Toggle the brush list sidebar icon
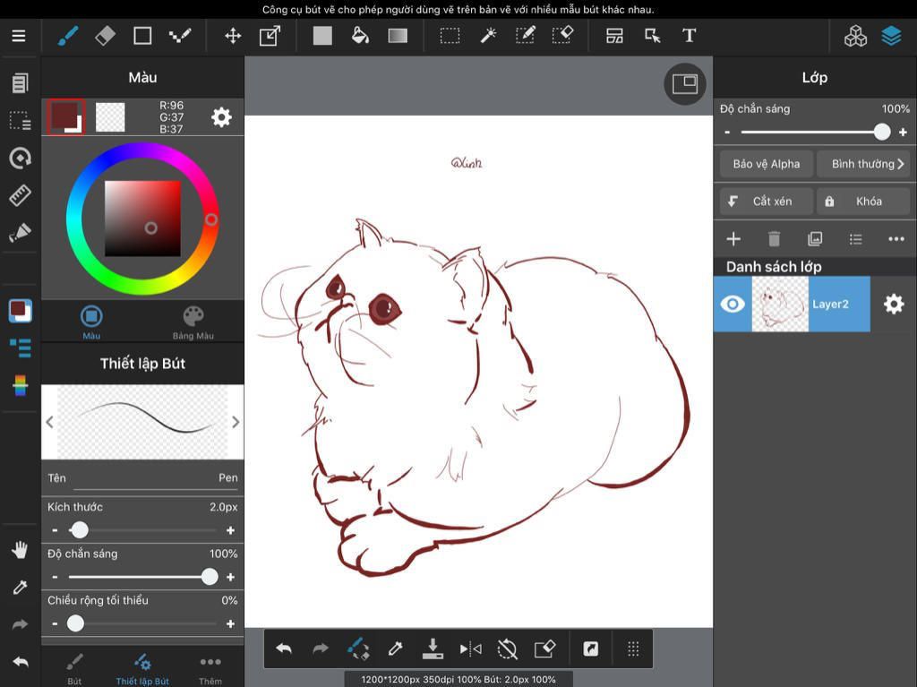Screen dimensions: 917x687 click(20, 348)
